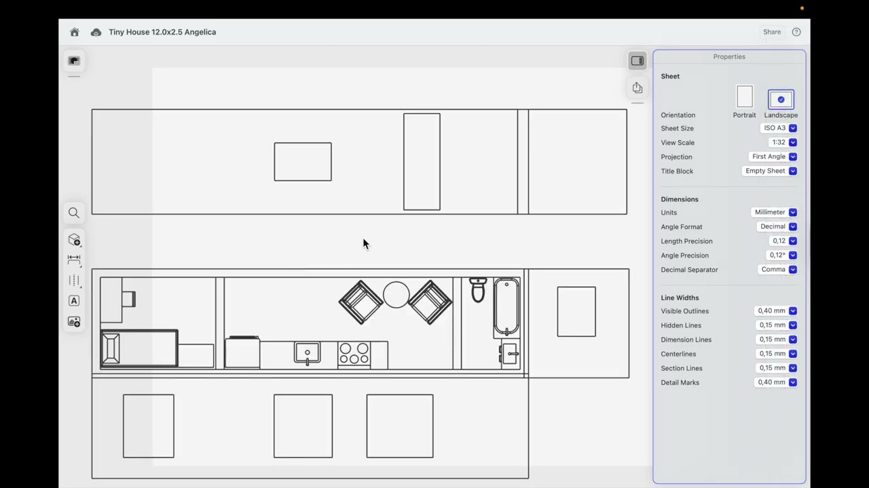Change Detail Marks line width

[776, 382]
